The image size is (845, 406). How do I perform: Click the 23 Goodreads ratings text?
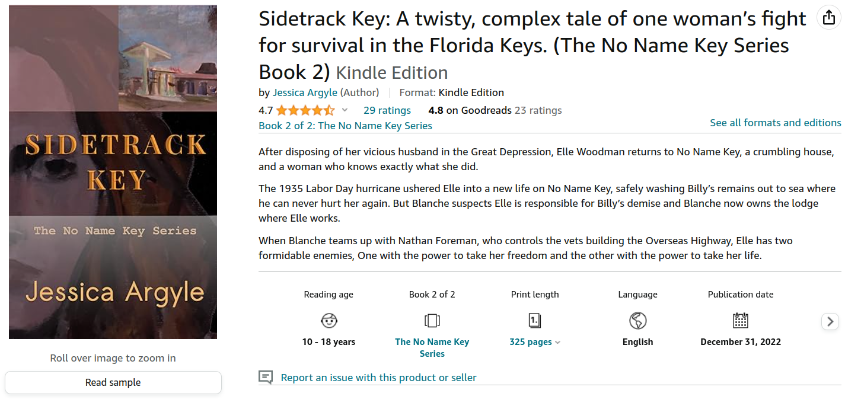click(538, 110)
